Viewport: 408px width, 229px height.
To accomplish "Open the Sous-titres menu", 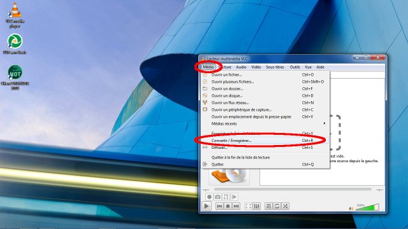I will tap(275, 67).
